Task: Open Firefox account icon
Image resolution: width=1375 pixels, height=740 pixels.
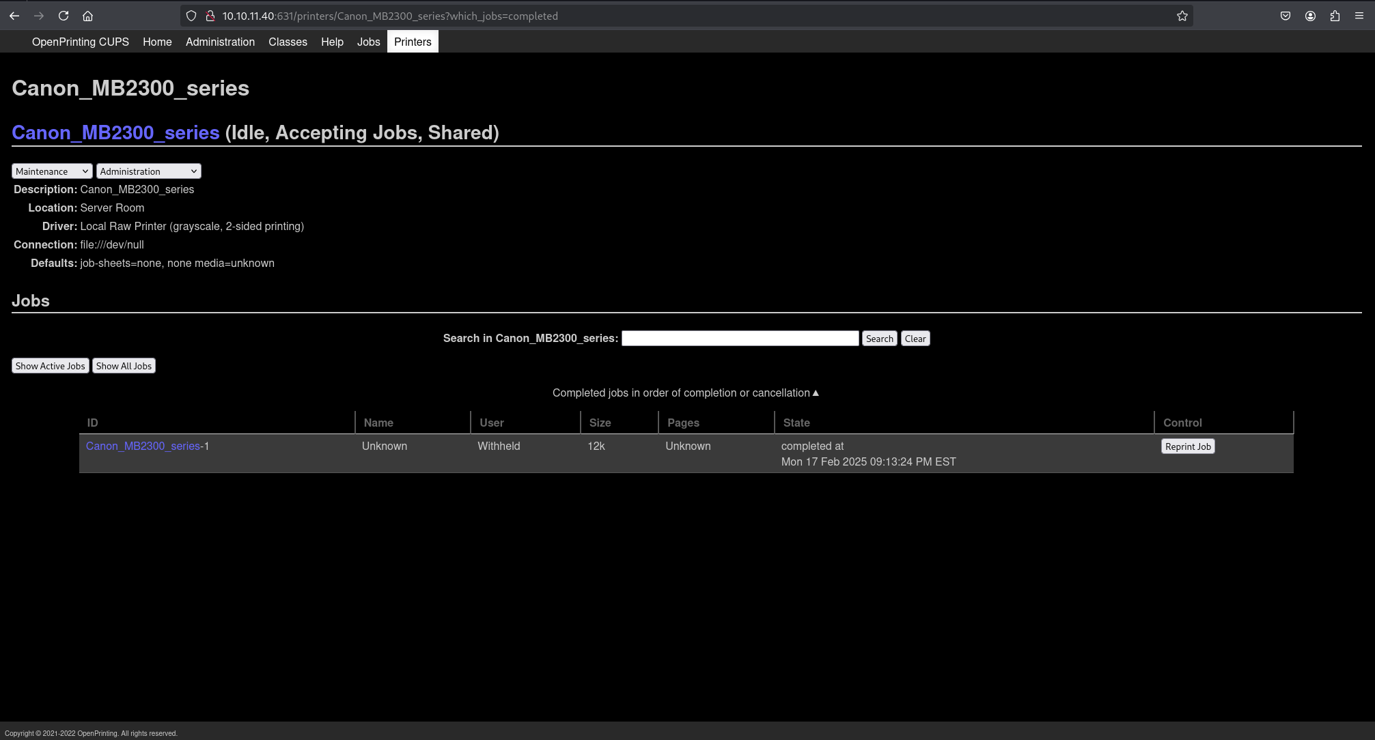Action: coord(1310,16)
